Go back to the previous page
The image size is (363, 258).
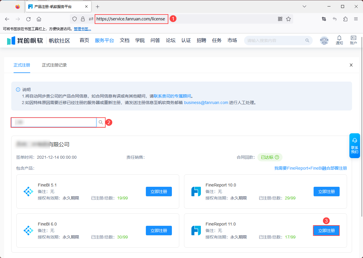click(x=7, y=19)
